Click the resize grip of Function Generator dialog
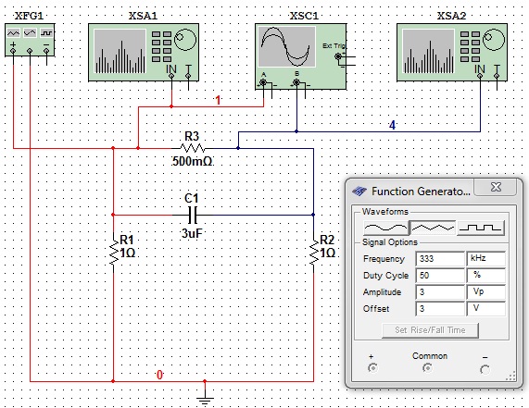529x408 pixels. [x=511, y=376]
